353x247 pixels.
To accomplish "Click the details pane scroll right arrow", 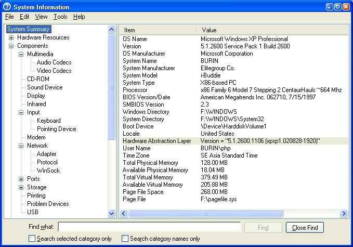I will click(344, 213).
